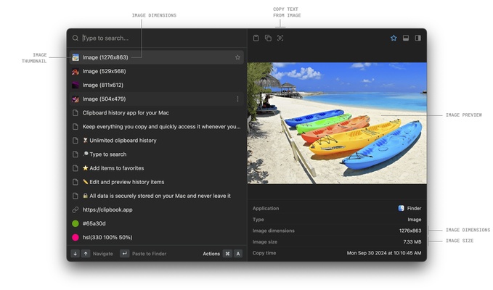This screenshot has height=290, width=493.
Task: Select 'Edit and preview history items'
Action: (x=157, y=182)
